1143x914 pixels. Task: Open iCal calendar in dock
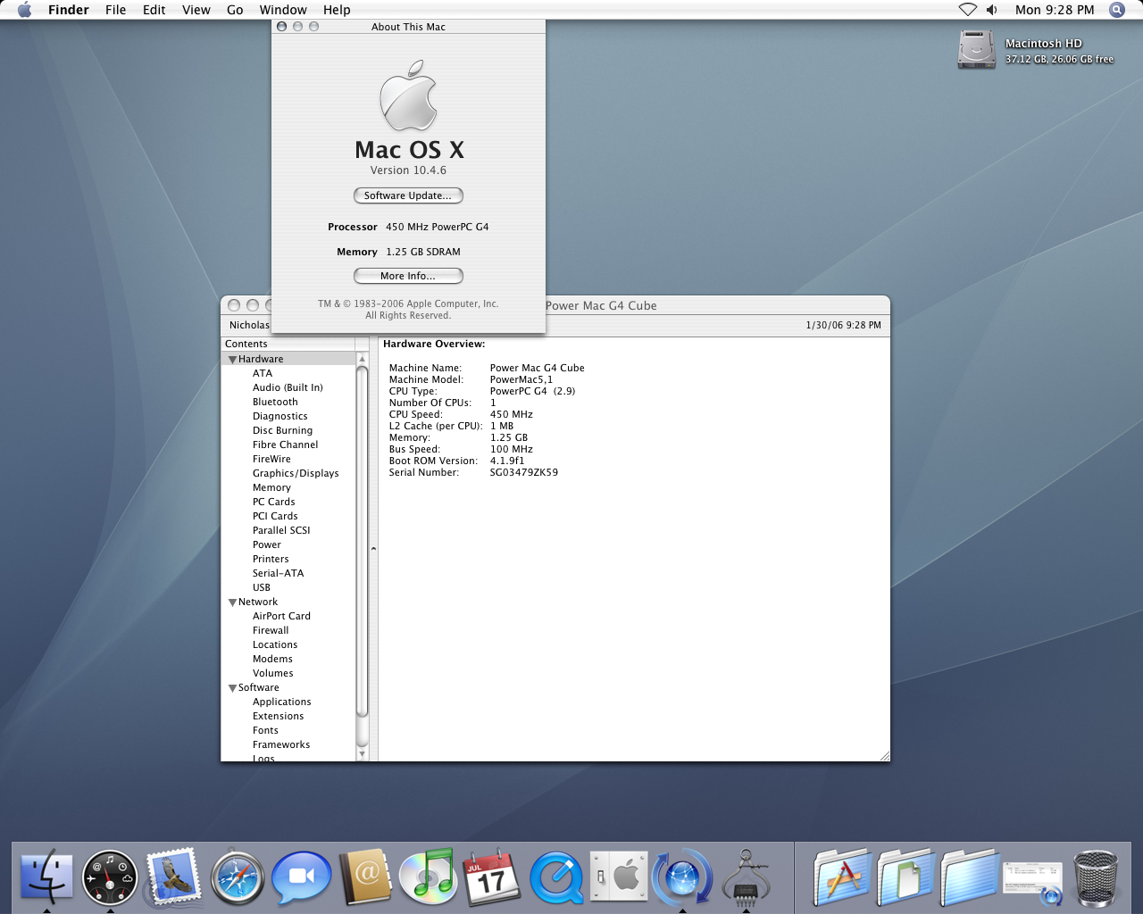(492, 877)
